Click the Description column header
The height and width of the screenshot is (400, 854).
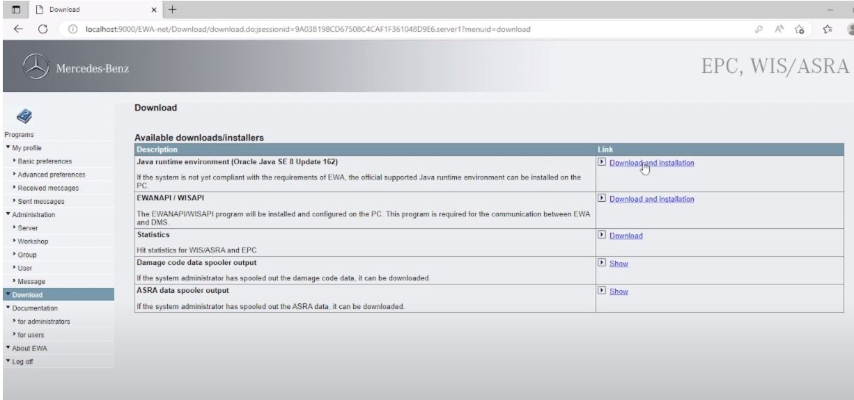click(x=158, y=149)
